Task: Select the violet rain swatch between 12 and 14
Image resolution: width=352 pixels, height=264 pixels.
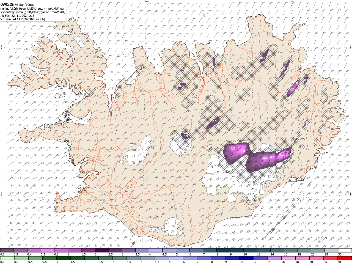Action: point(260,258)
